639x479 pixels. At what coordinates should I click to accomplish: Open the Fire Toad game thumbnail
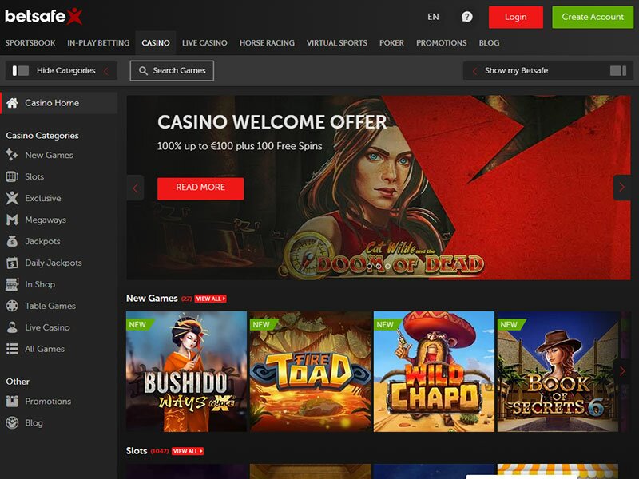[310, 371]
